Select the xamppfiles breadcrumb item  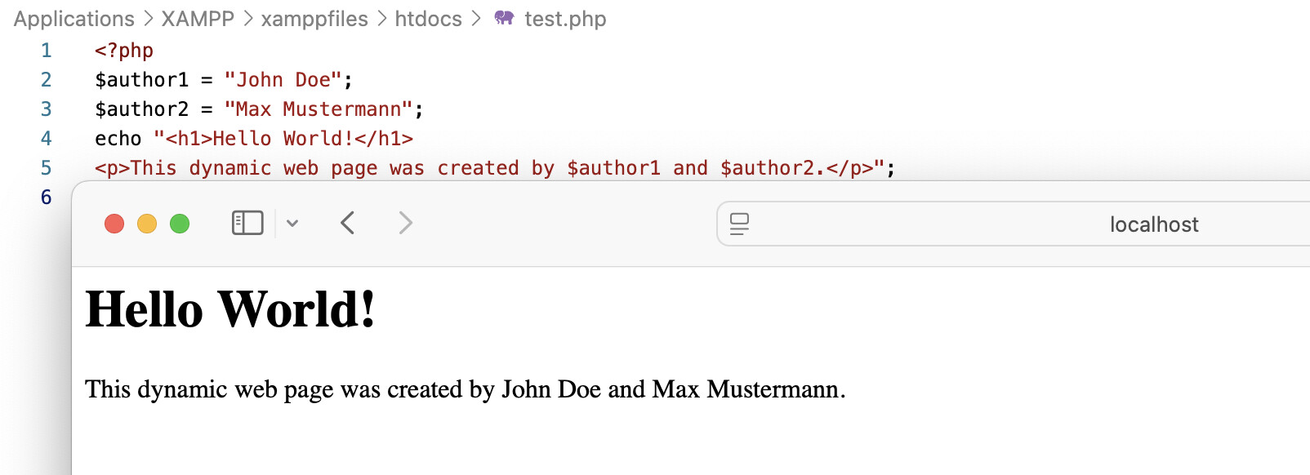coord(314,19)
